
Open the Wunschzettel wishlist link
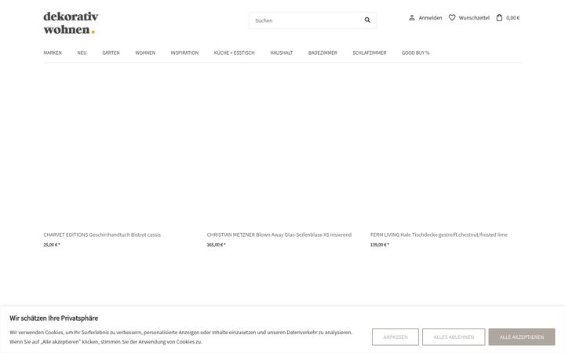click(474, 17)
